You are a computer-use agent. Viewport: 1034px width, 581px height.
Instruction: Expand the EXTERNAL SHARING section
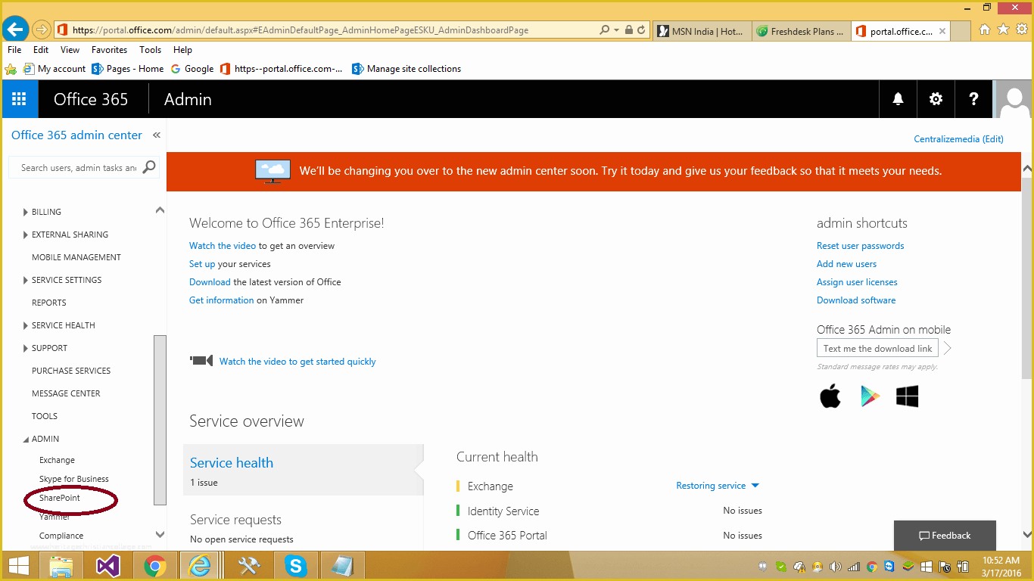tap(26, 235)
